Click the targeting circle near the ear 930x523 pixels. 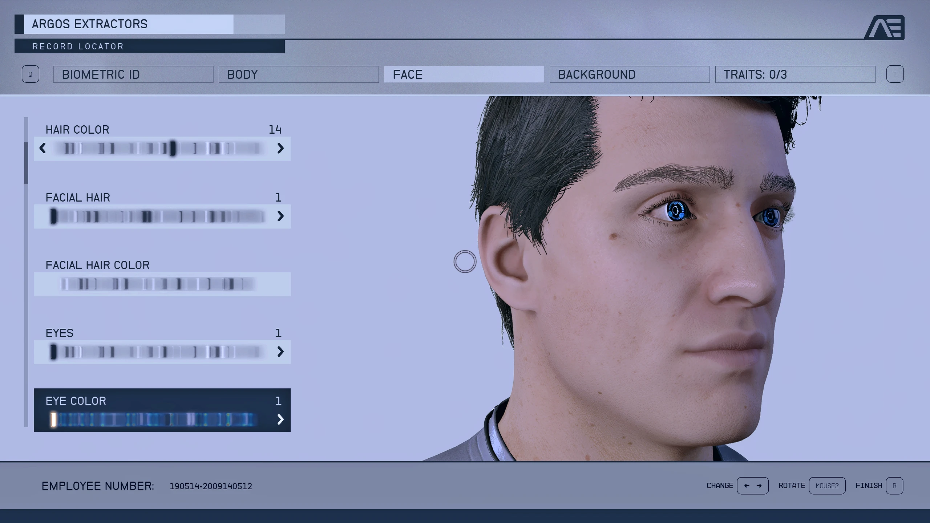point(465,262)
